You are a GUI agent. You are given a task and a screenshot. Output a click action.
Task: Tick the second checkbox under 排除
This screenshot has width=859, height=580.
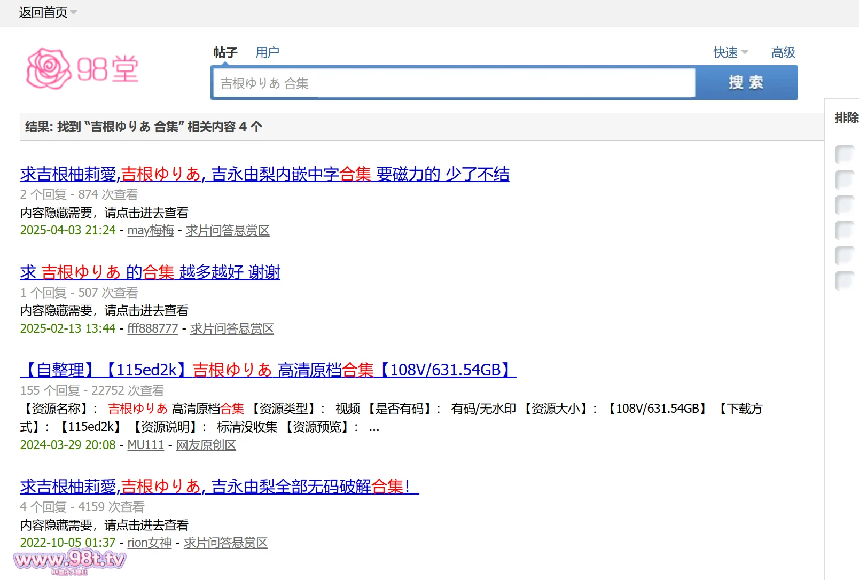pyautogui.click(x=844, y=179)
